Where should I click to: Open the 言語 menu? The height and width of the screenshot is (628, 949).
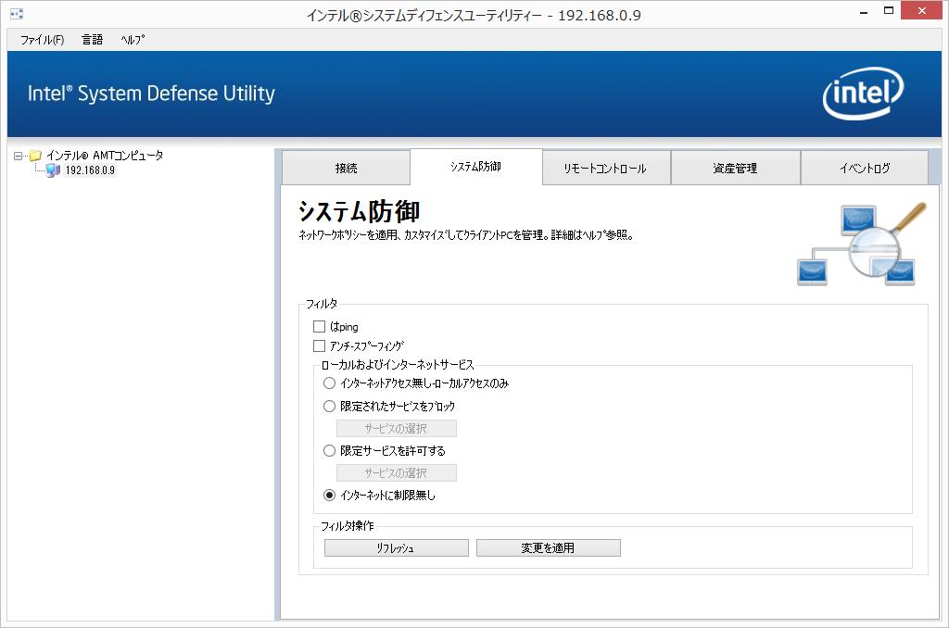92,40
